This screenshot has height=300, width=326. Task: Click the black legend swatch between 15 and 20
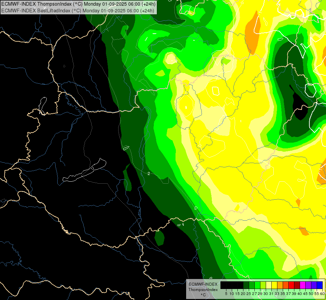click(x=240, y=285)
